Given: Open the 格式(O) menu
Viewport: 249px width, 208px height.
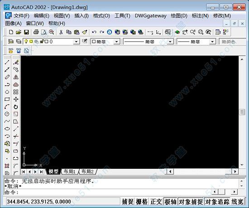Looking at the screenshot, I should pyautogui.click(x=101, y=16).
